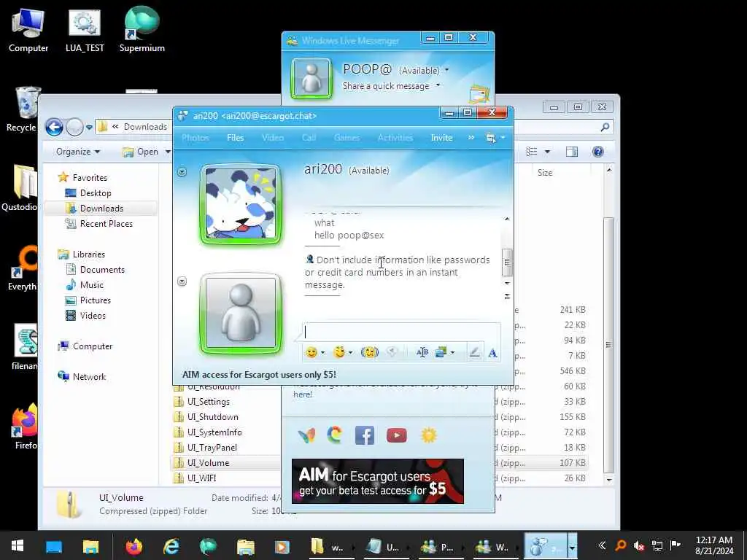
Task: Open the MSN butterfly icon in Messenger
Action: pos(307,435)
